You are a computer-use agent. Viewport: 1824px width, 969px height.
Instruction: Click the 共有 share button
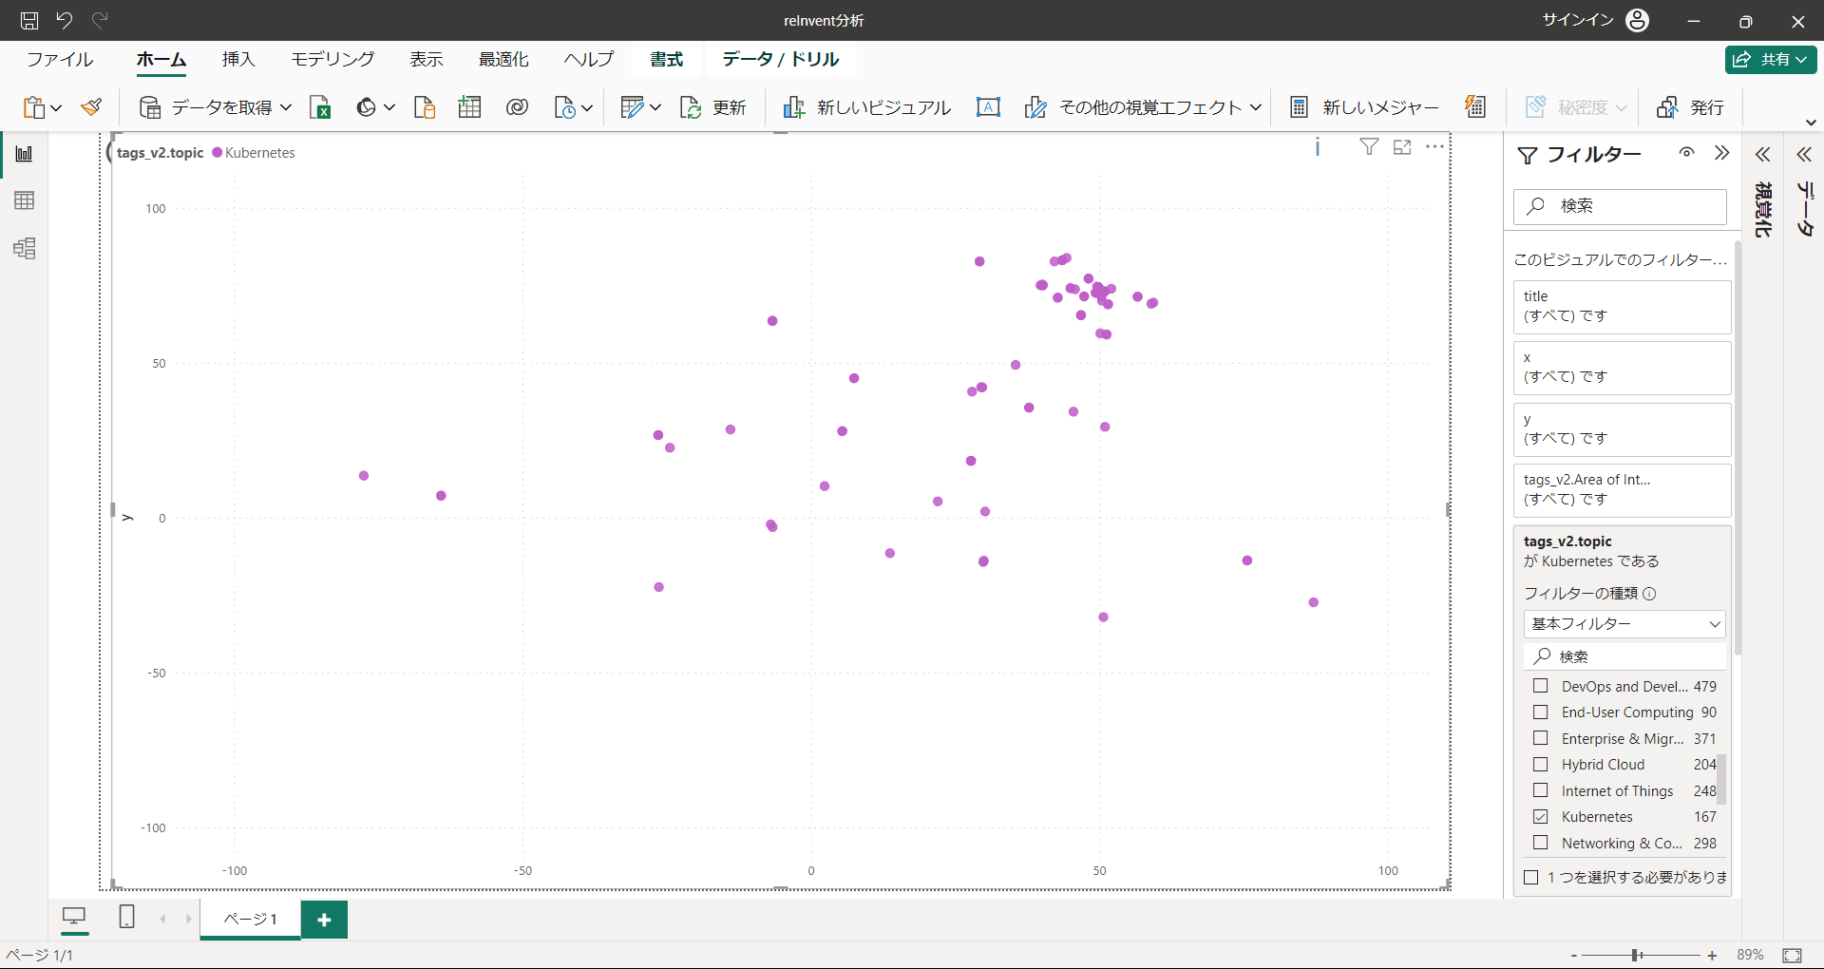(1770, 60)
